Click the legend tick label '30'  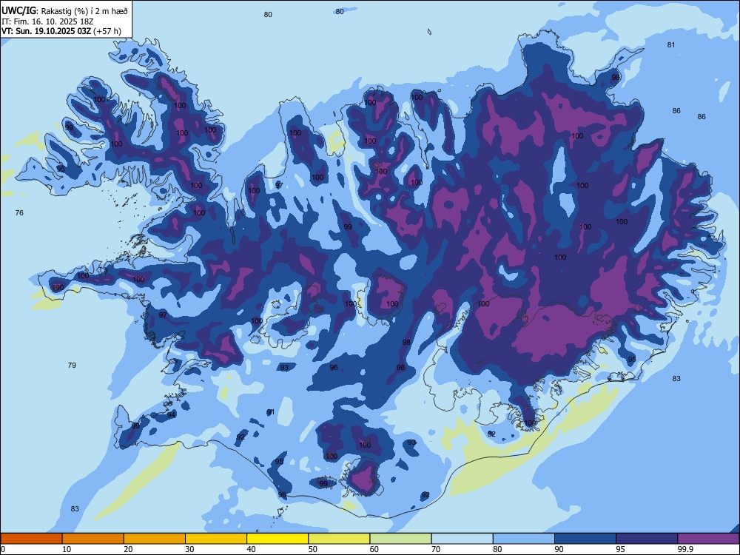coord(189,549)
